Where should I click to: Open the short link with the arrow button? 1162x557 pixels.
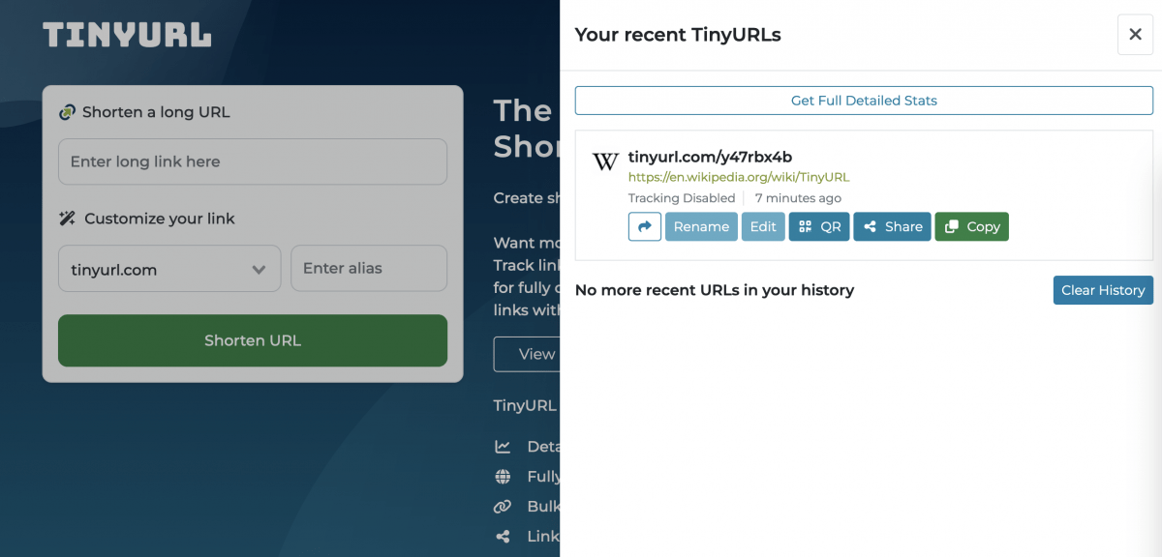click(x=645, y=226)
